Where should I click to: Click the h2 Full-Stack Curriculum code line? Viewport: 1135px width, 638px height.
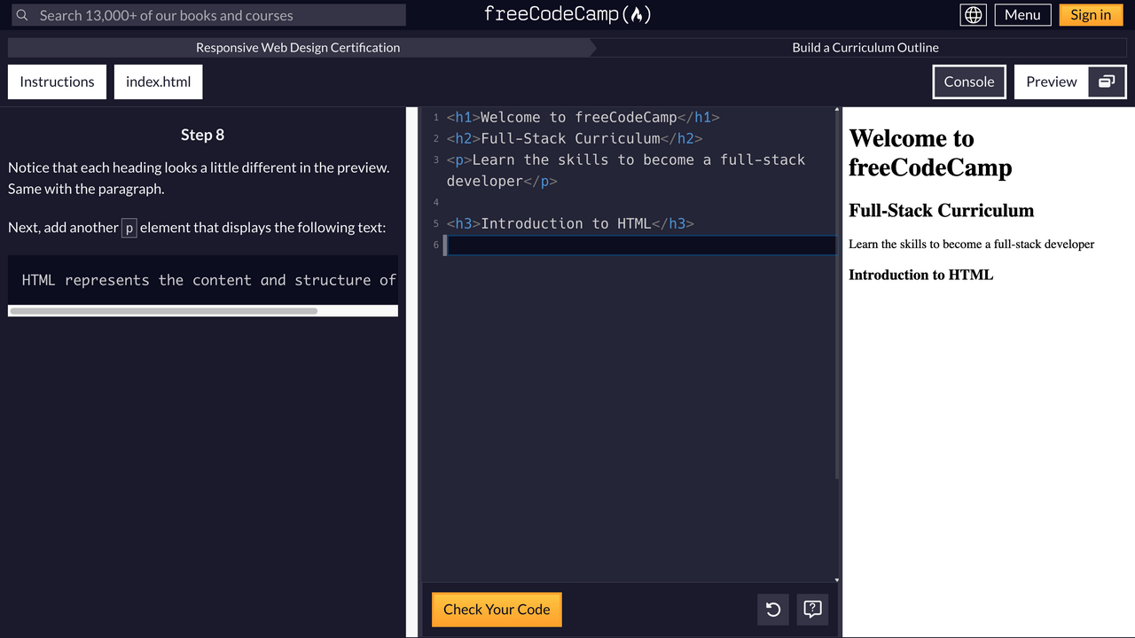tap(574, 138)
